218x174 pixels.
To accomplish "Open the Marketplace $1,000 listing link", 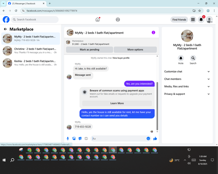I will [91, 44].
